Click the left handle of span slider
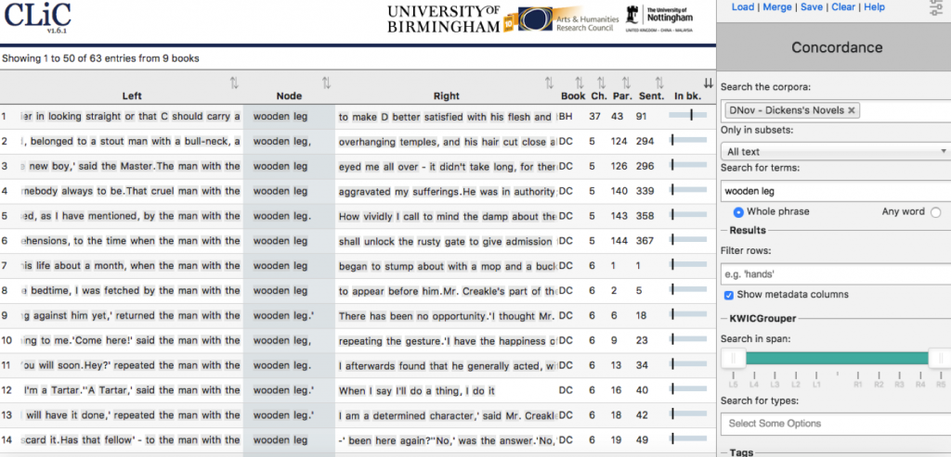 pyautogui.click(x=734, y=358)
